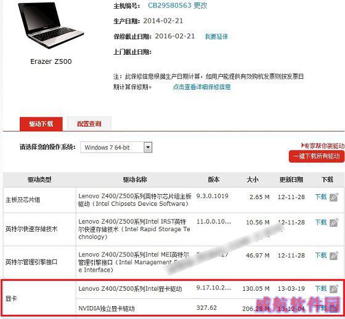Click the 46.97 M size cell
Image resolution: width=345 pixels, height=319 pixels.
point(258,256)
